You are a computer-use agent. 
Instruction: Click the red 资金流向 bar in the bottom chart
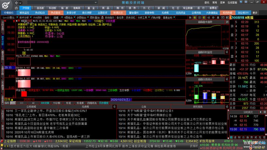[24, 94]
